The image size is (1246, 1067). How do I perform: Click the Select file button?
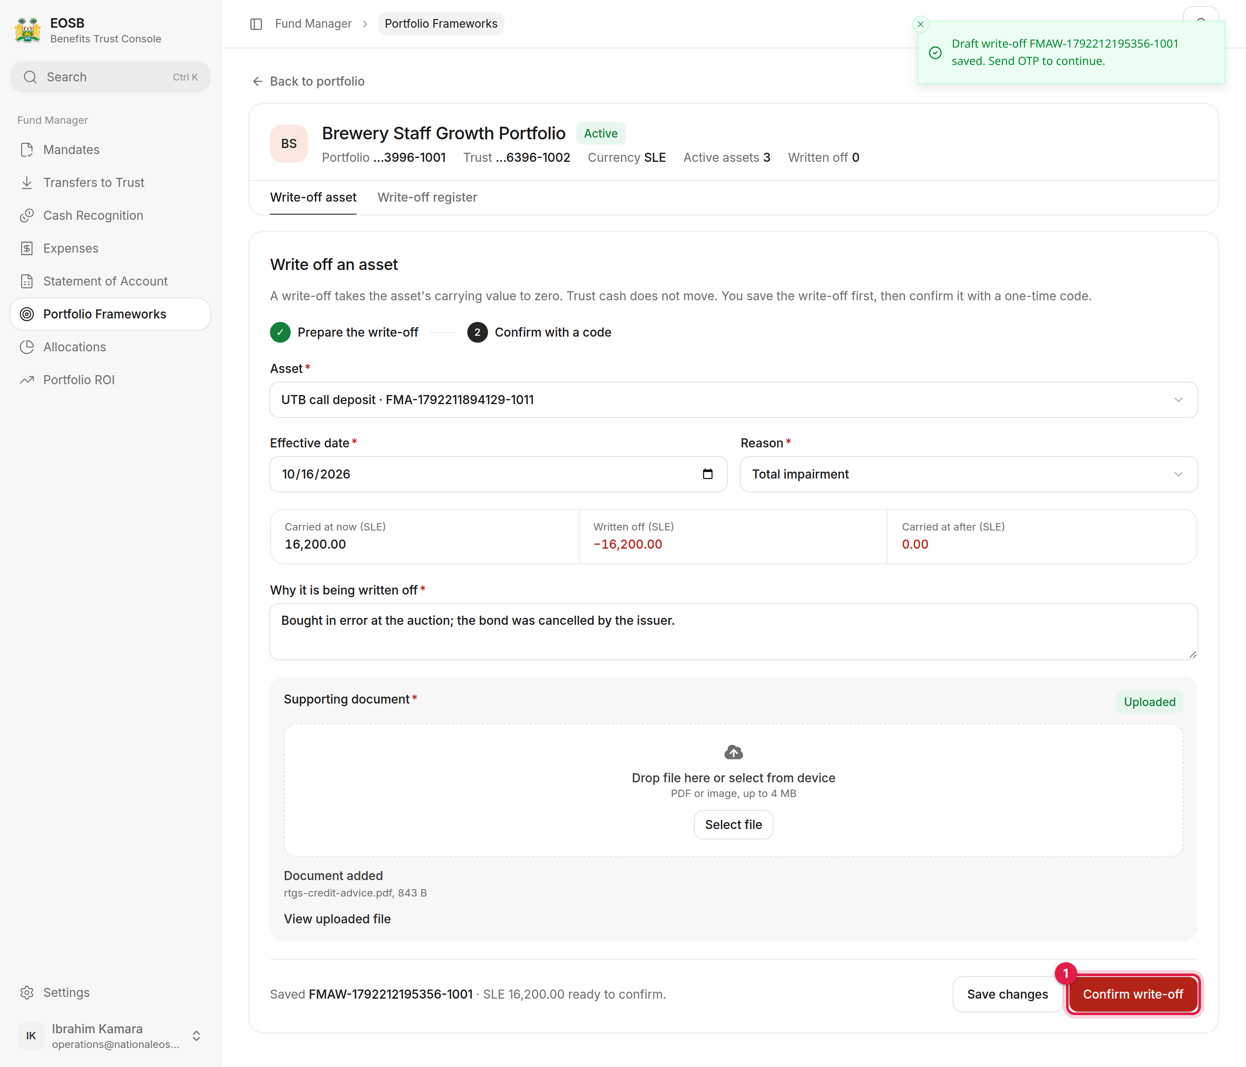[733, 825]
